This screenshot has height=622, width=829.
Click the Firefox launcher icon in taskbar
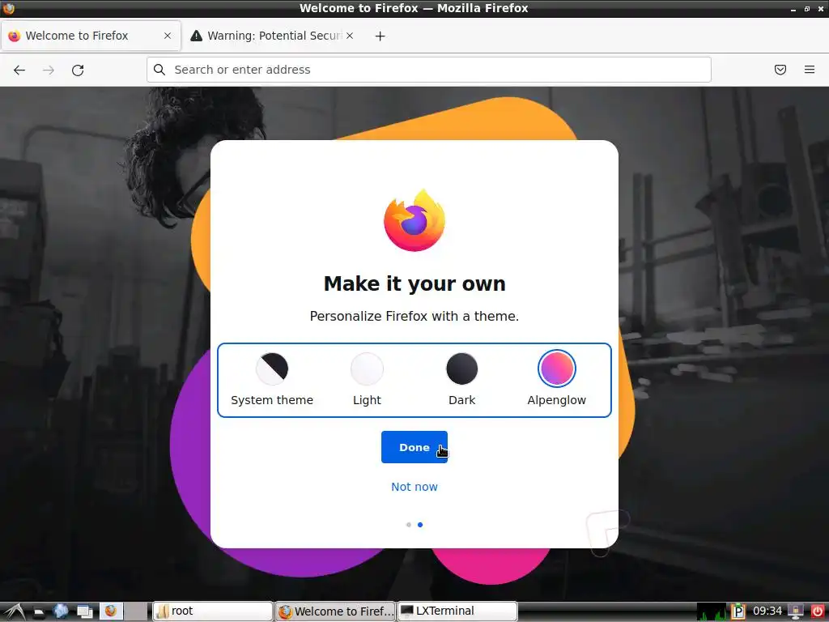(x=111, y=611)
